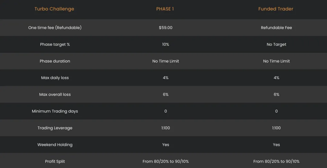This screenshot has height=168, width=327.
Task: Click the 10% phase target value
Action: click(x=165, y=45)
